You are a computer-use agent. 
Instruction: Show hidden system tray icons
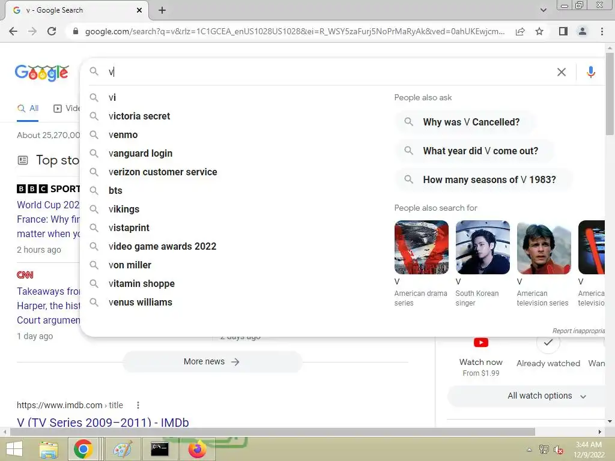(529, 450)
